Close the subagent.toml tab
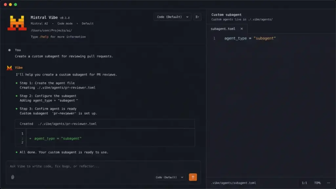 tap(242, 29)
